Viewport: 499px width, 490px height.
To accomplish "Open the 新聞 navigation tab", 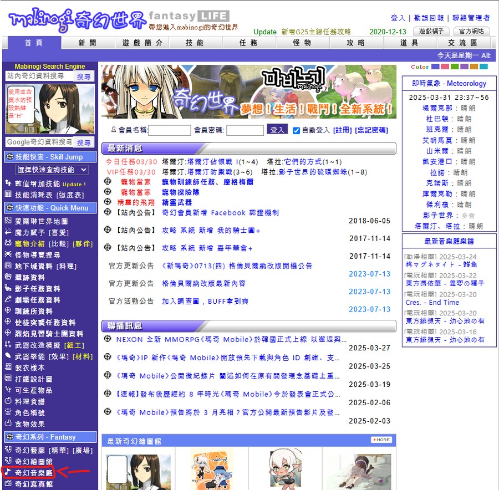I will (88, 43).
